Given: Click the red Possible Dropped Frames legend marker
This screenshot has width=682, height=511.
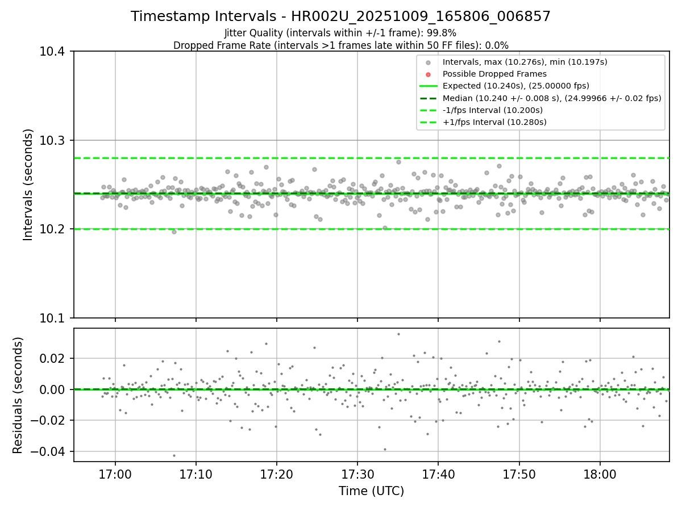Looking at the screenshot, I should 429,74.
